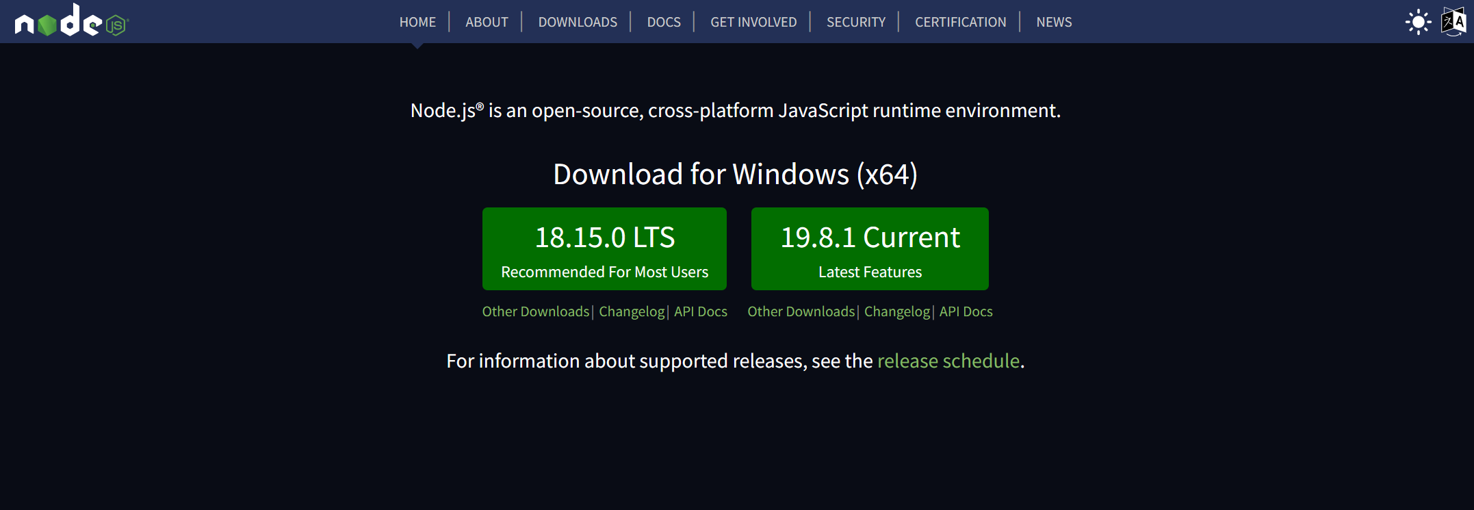Screen dimensions: 1474x510
Task: View Changelog under 19.8.1 Current
Action: 897,311
